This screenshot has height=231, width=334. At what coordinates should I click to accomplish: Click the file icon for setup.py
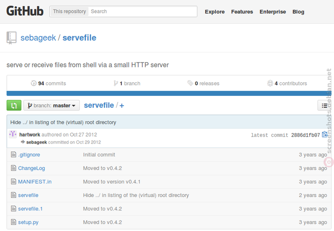(x=13, y=222)
